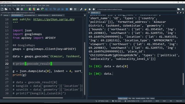
Task: Interrupt kernel stop square in console
Action: pos(178,13)
